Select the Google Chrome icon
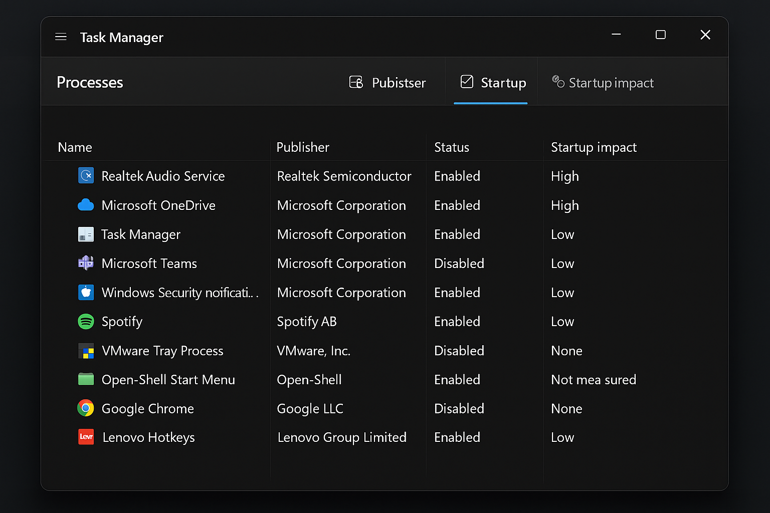This screenshot has height=513, width=770. (x=86, y=408)
